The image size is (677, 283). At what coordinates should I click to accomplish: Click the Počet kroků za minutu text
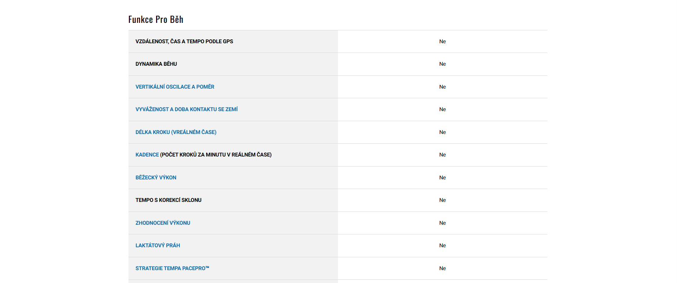tap(216, 155)
